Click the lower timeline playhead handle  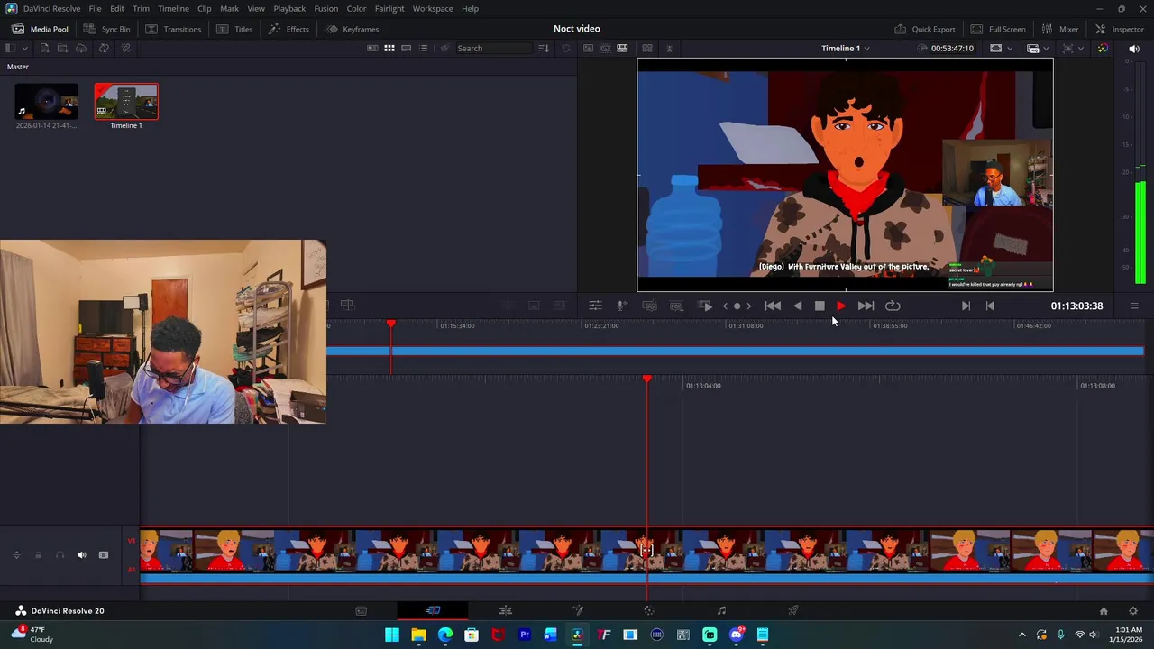(646, 379)
